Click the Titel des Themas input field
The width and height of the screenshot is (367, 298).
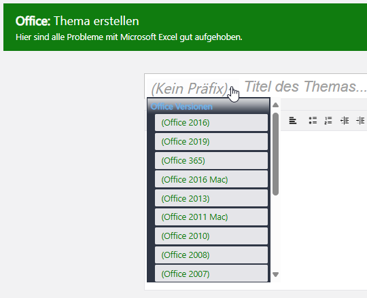(305, 86)
